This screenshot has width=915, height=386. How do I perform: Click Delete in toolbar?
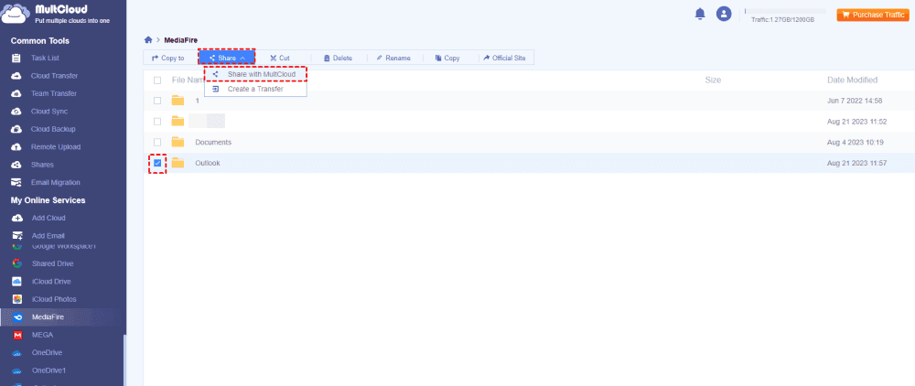pos(339,59)
